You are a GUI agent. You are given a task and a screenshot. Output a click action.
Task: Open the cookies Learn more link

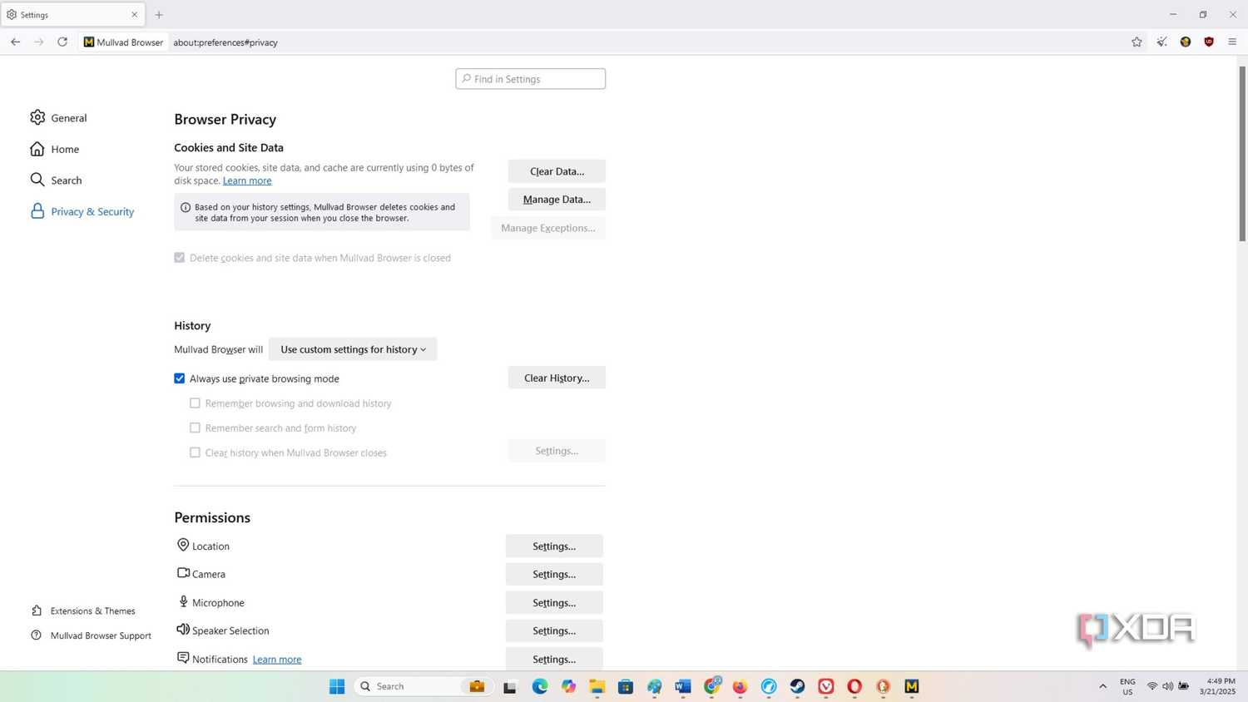tap(247, 180)
